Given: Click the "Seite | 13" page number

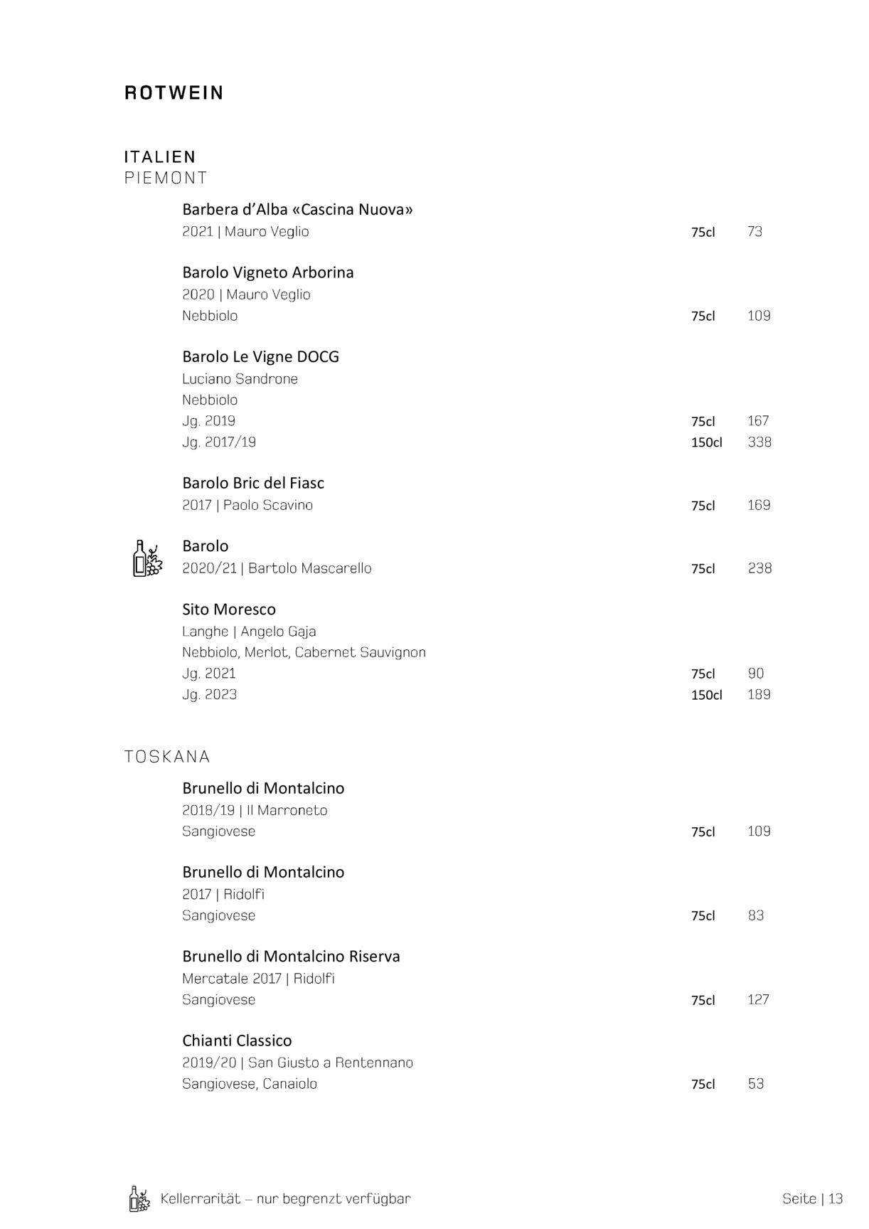Looking at the screenshot, I should pos(812,1199).
